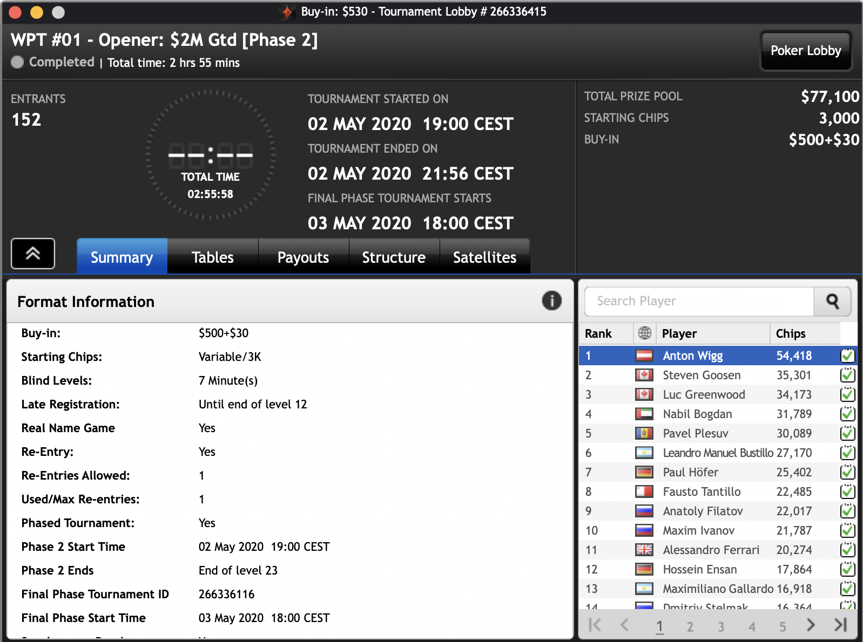Open the Format Information info icon

point(551,300)
